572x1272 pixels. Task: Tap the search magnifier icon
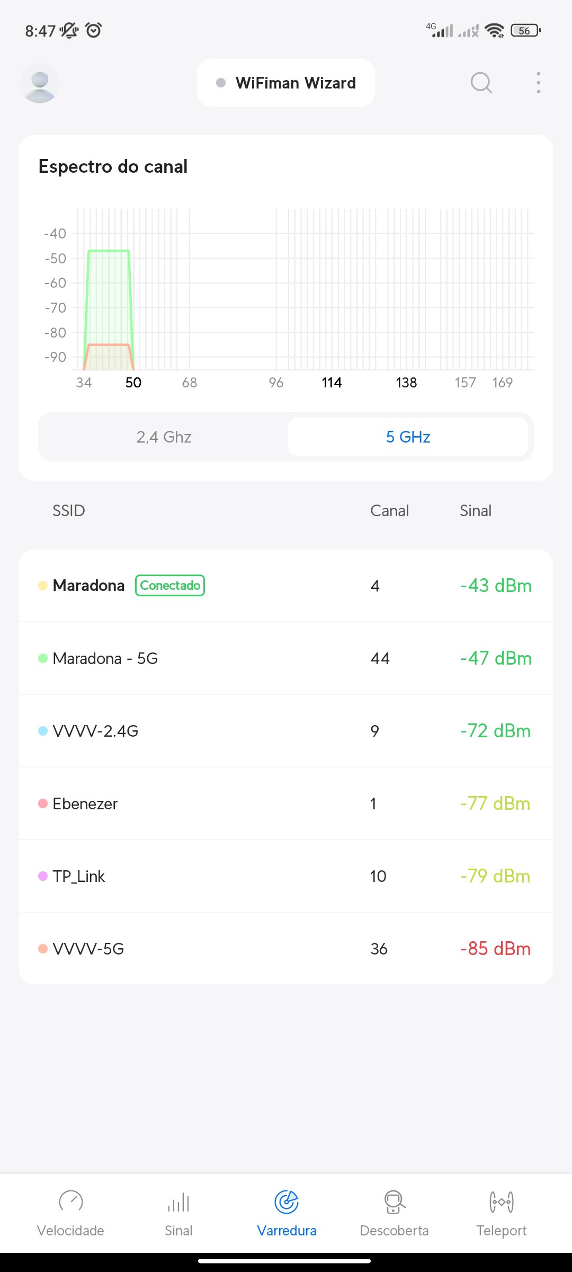pos(481,83)
